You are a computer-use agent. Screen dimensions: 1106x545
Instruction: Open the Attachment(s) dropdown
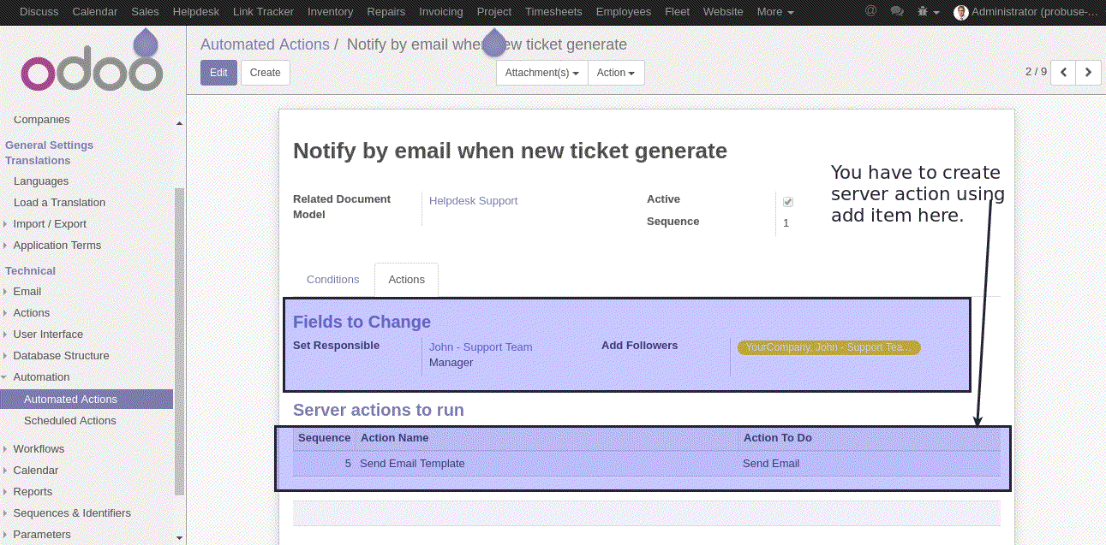(x=542, y=73)
